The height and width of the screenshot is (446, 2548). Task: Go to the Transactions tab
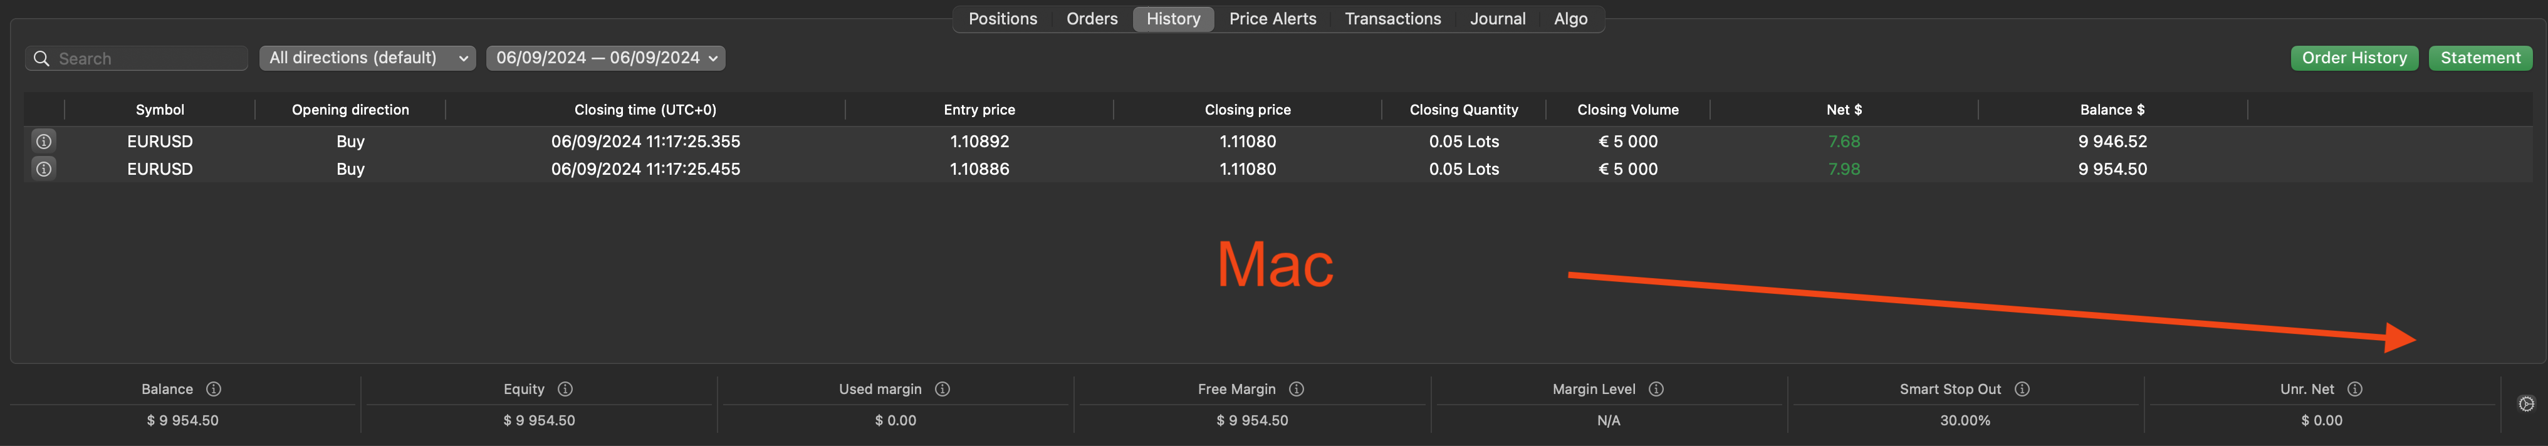tap(1392, 19)
